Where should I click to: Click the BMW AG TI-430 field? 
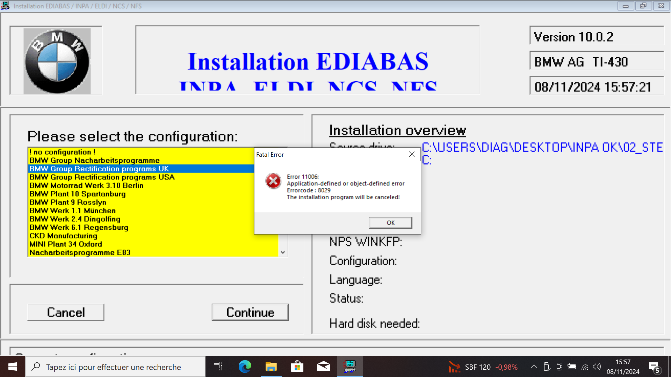tap(597, 61)
